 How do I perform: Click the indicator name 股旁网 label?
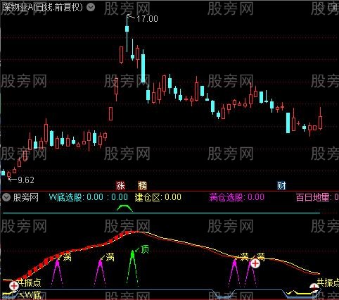(x=26, y=197)
